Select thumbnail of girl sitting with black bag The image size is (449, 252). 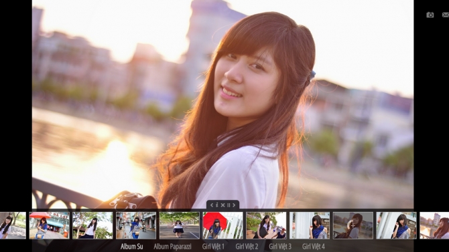point(266,225)
